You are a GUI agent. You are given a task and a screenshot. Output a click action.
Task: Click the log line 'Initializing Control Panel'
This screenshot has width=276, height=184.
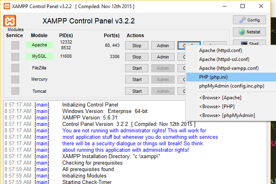click(x=90, y=105)
